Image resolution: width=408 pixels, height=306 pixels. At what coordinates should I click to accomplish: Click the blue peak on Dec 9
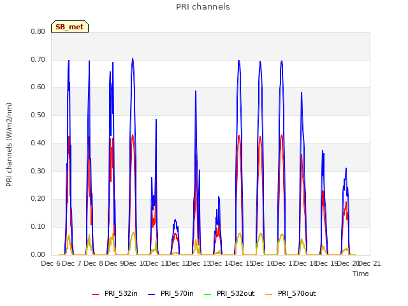(x=133, y=59)
